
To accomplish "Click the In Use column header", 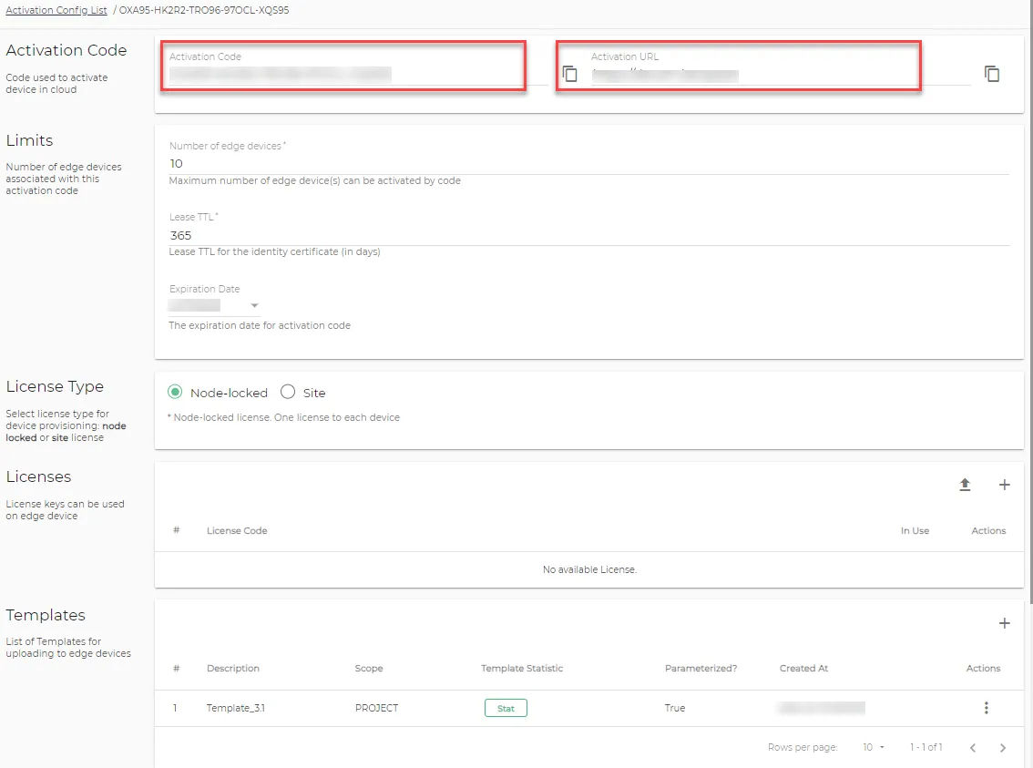I will (915, 531).
